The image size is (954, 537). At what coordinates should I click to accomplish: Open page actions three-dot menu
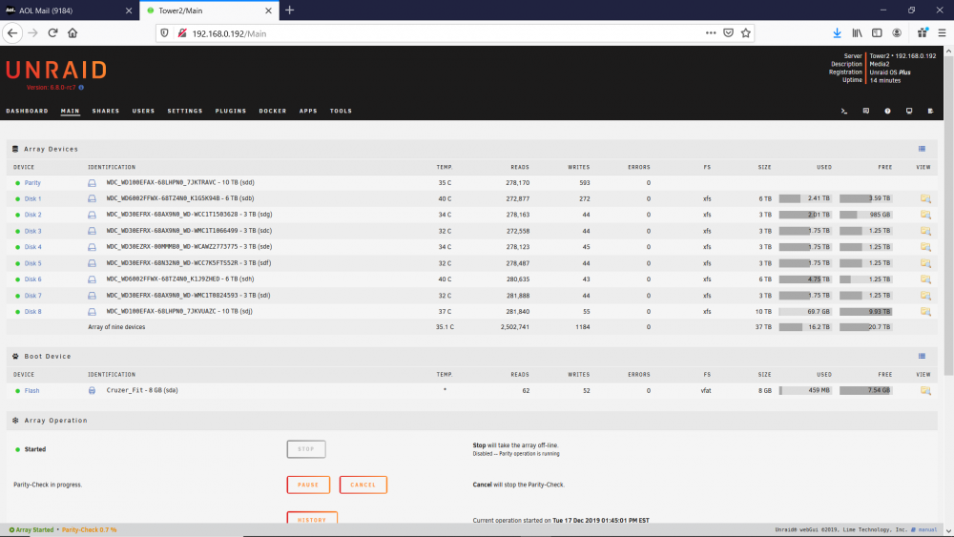[711, 33]
